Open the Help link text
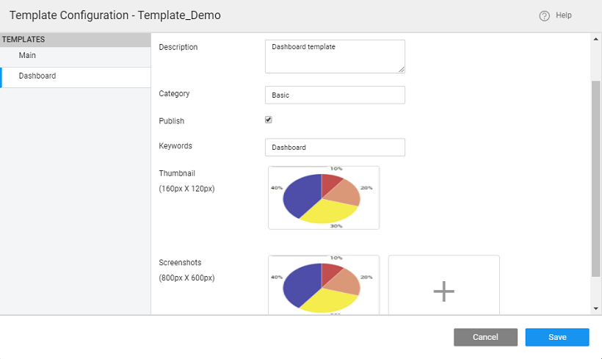 (564, 15)
